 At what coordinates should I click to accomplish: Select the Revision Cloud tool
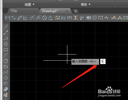tap(6, 67)
